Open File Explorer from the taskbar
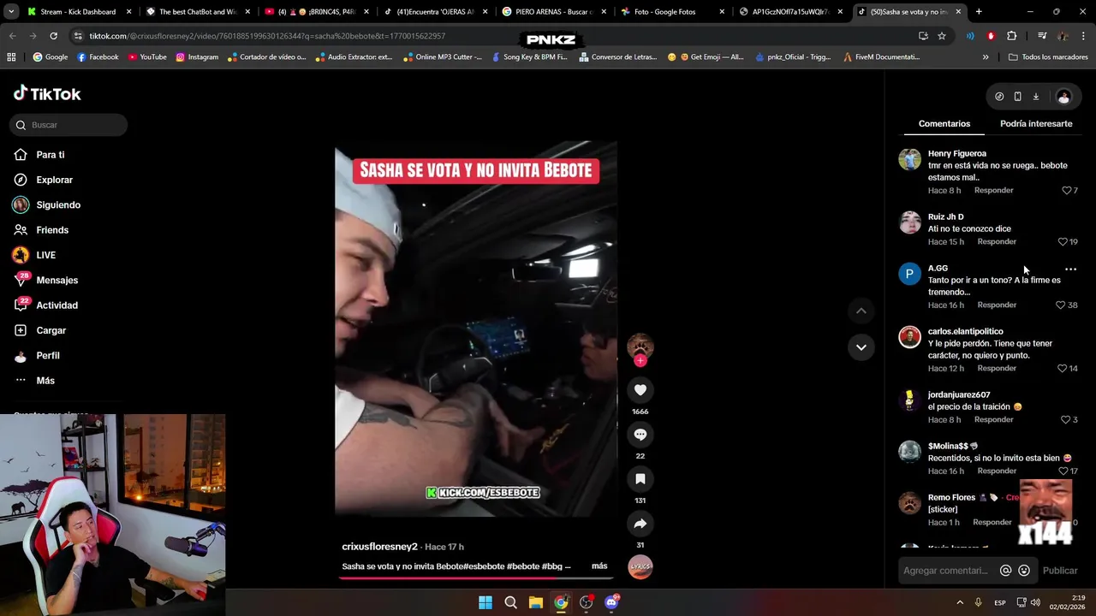1096x616 pixels. [535, 602]
